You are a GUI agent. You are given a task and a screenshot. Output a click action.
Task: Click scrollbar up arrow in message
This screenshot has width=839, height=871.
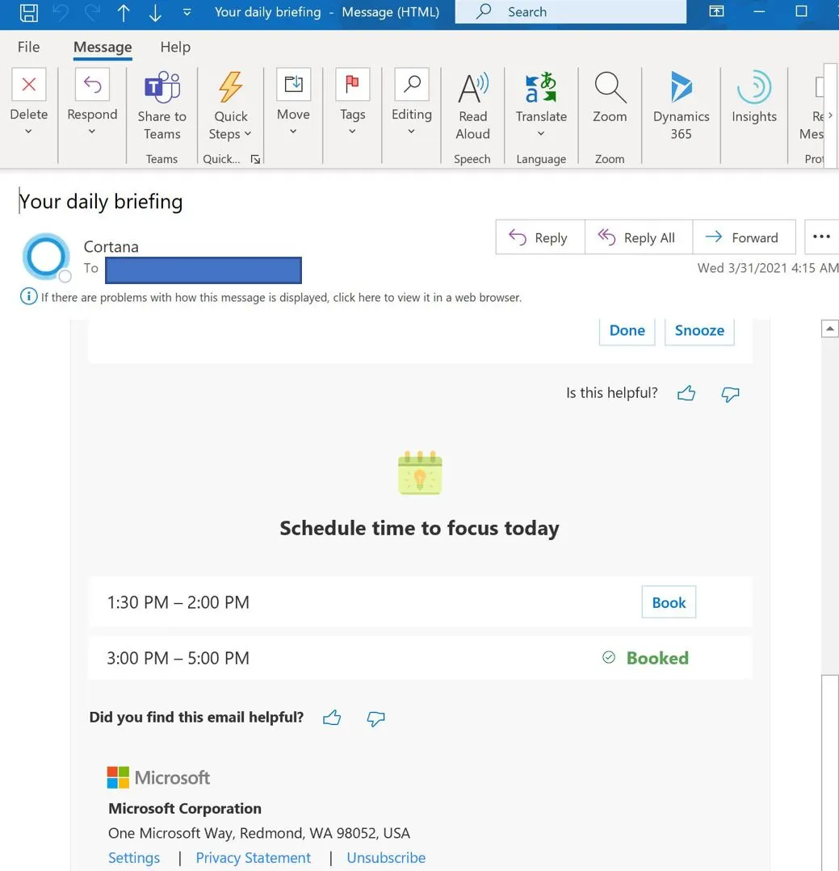click(829, 329)
